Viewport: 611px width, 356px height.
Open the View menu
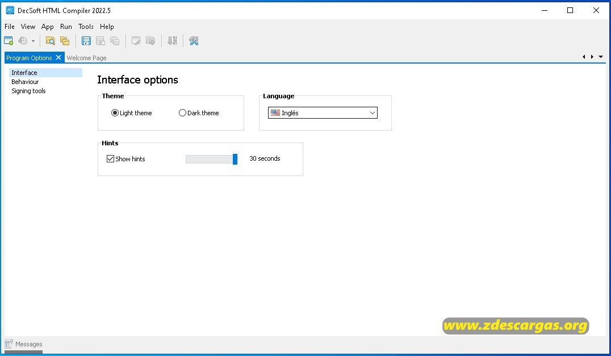28,27
